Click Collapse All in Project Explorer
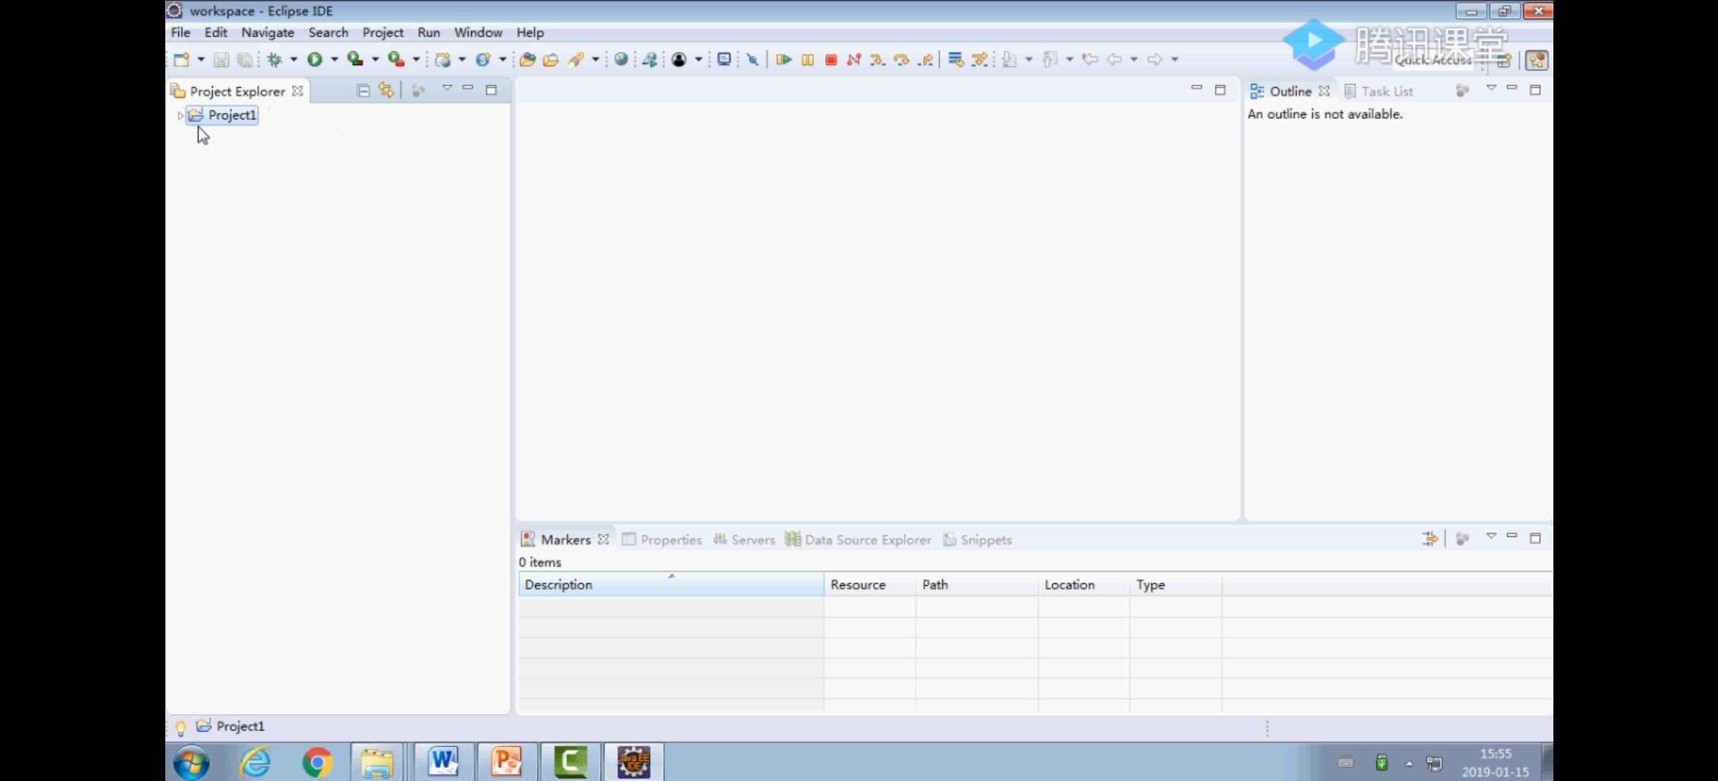Viewport: 1718px width, 781px height. (364, 90)
